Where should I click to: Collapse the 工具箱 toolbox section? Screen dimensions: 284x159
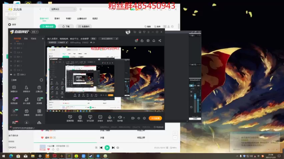(x=41, y=80)
